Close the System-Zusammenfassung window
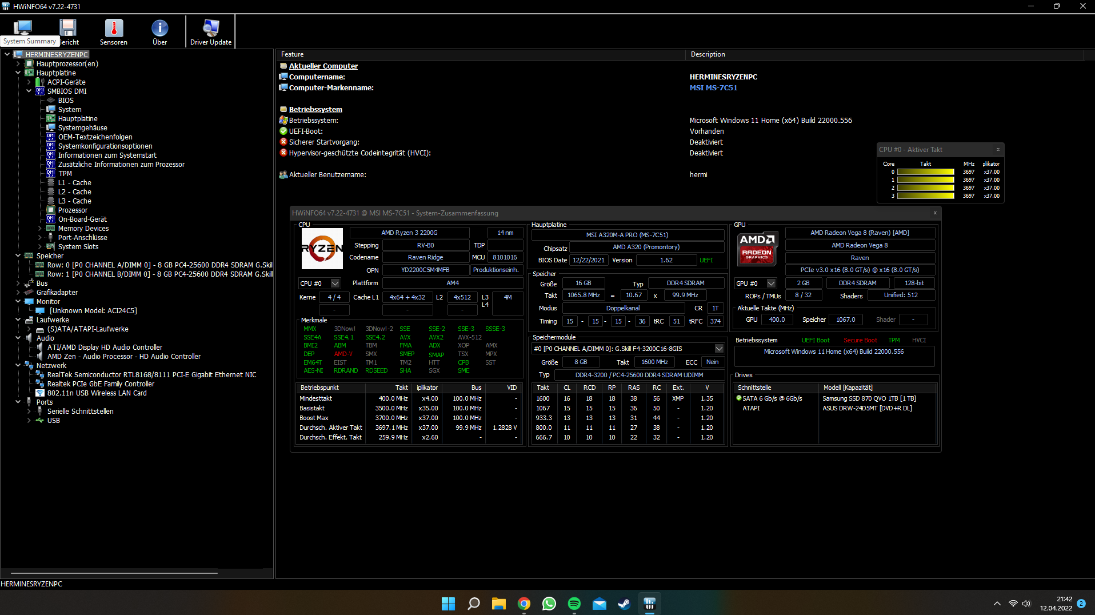 click(x=935, y=213)
